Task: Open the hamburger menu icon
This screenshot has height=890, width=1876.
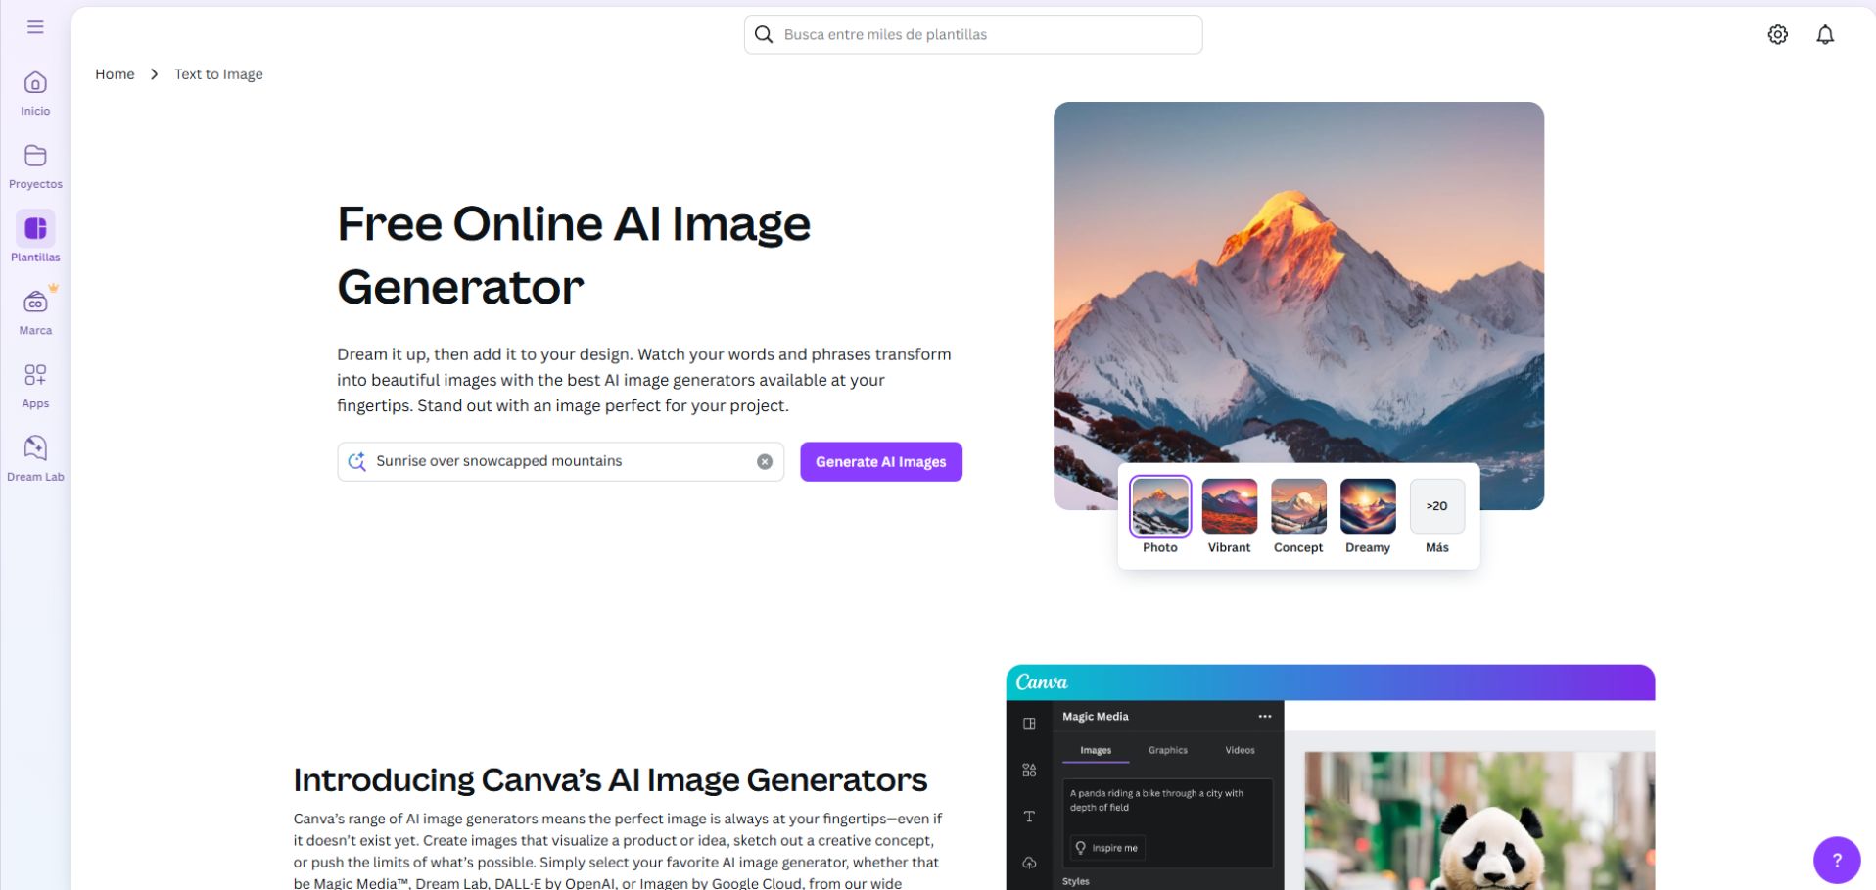Action: coord(35,26)
